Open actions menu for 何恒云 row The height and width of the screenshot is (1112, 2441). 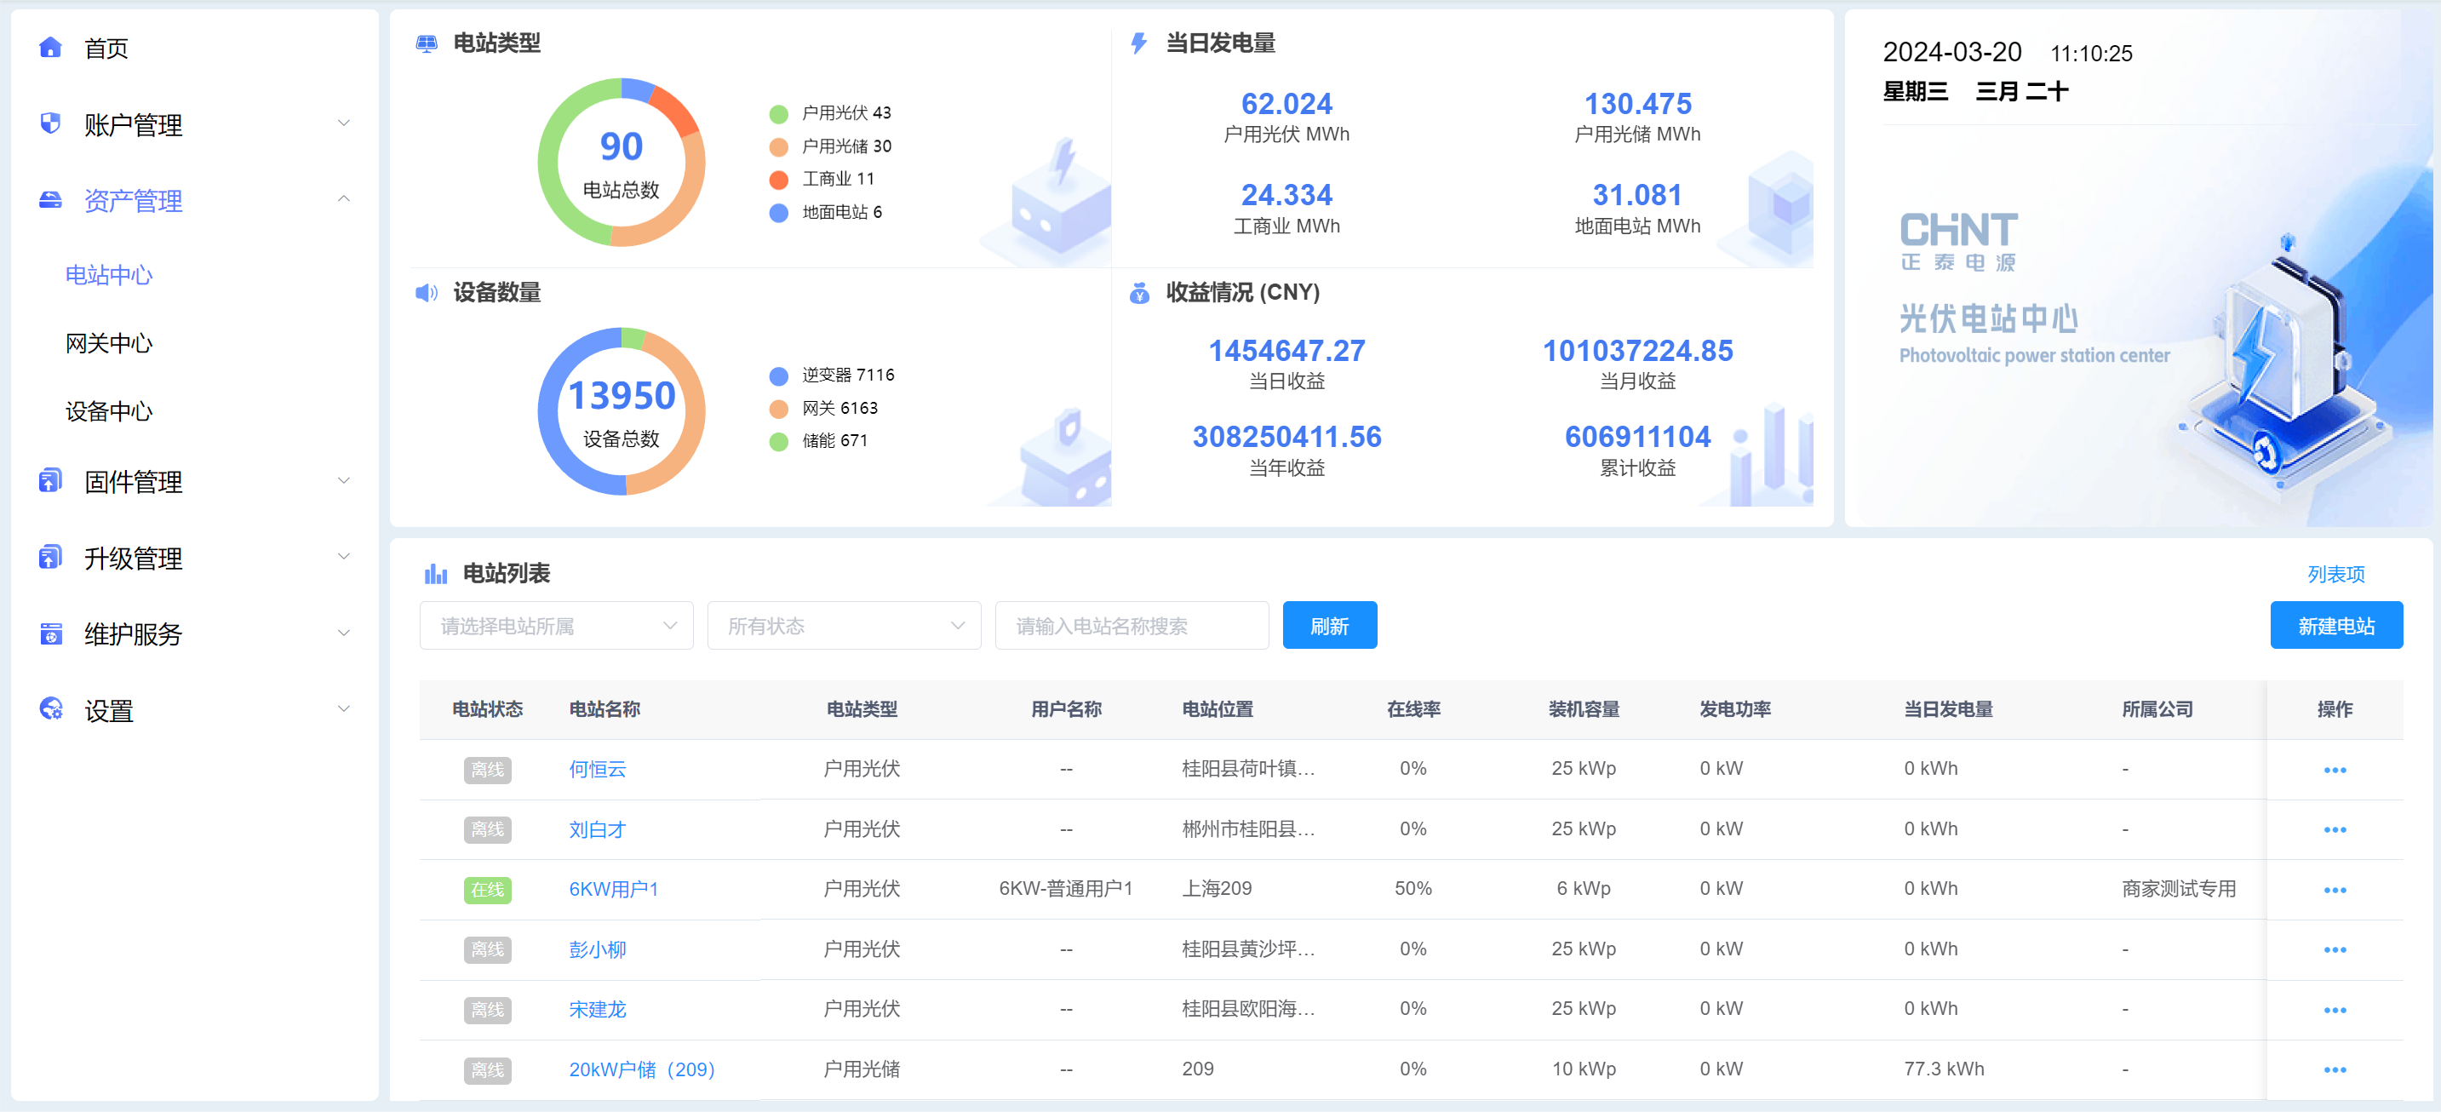(2334, 770)
